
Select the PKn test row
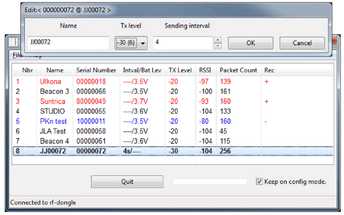(x=173, y=121)
